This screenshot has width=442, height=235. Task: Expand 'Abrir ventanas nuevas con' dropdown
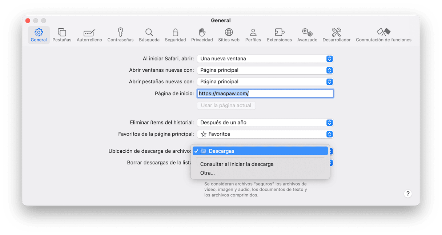[x=265, y=70]
